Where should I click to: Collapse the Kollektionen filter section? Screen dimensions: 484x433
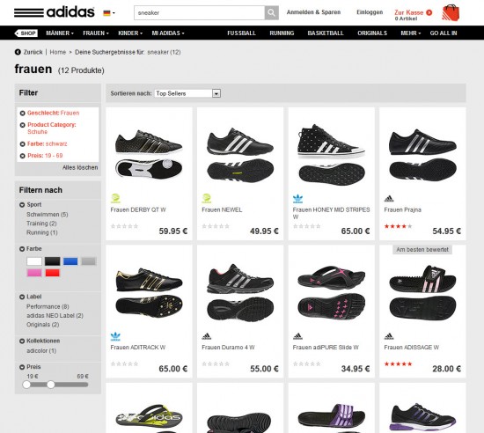click(22, 341)
